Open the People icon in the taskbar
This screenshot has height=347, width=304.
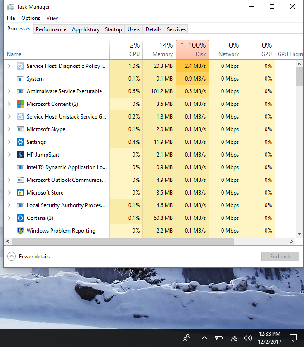(186, 337)
